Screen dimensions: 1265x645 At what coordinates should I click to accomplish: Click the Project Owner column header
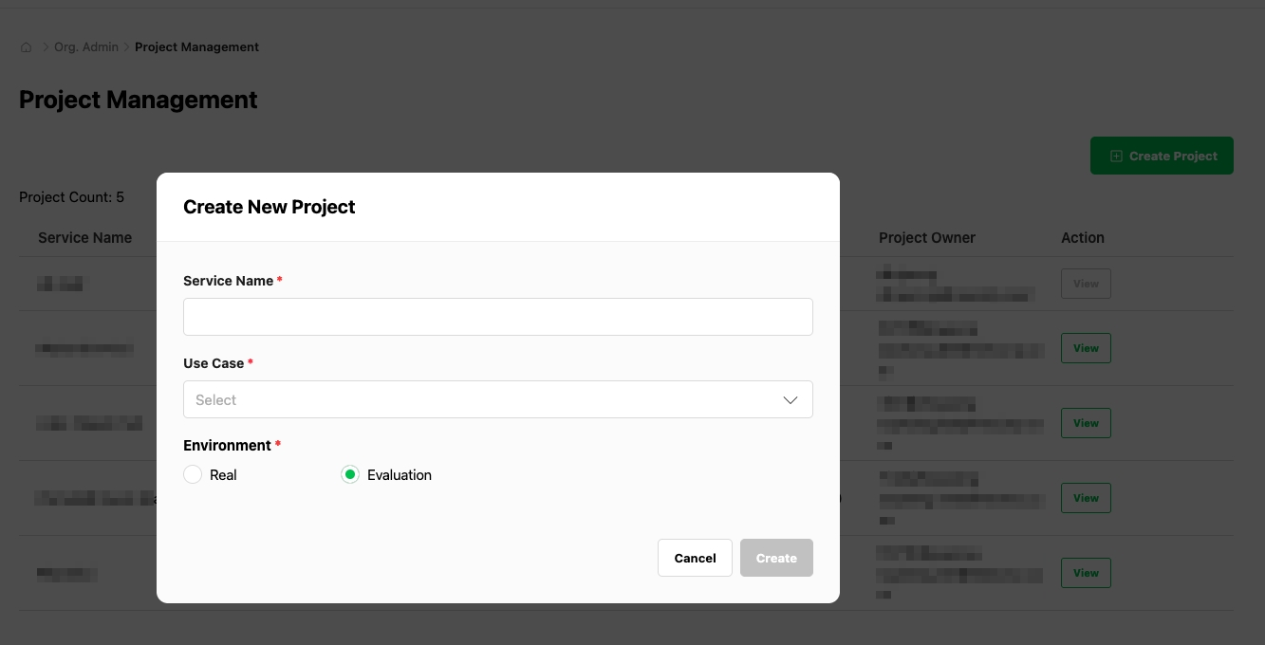pyautogui.click(x=926, y=237)
